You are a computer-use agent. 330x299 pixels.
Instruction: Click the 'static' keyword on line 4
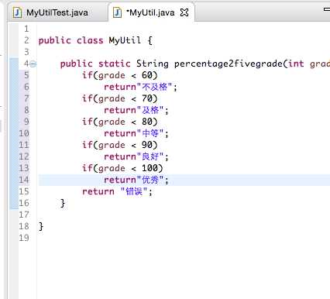coord(115,64)
